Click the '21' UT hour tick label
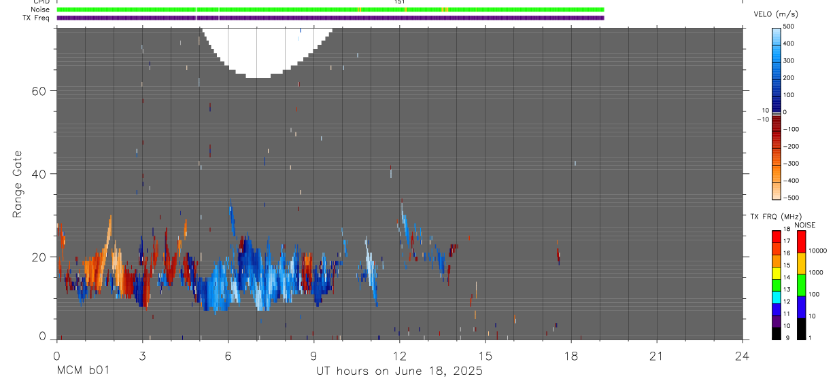This screenshot has width=835, height=385. tap(657, 355)
